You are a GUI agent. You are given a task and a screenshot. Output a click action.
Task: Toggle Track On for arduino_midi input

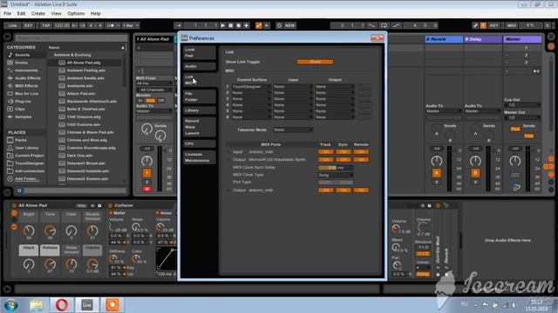point(325,152)
